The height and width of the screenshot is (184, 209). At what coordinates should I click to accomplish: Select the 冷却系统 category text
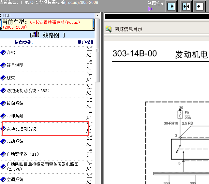pos(15,116)
